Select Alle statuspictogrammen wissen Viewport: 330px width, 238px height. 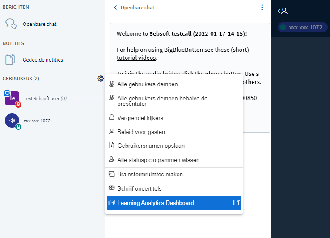click(174, 160)
